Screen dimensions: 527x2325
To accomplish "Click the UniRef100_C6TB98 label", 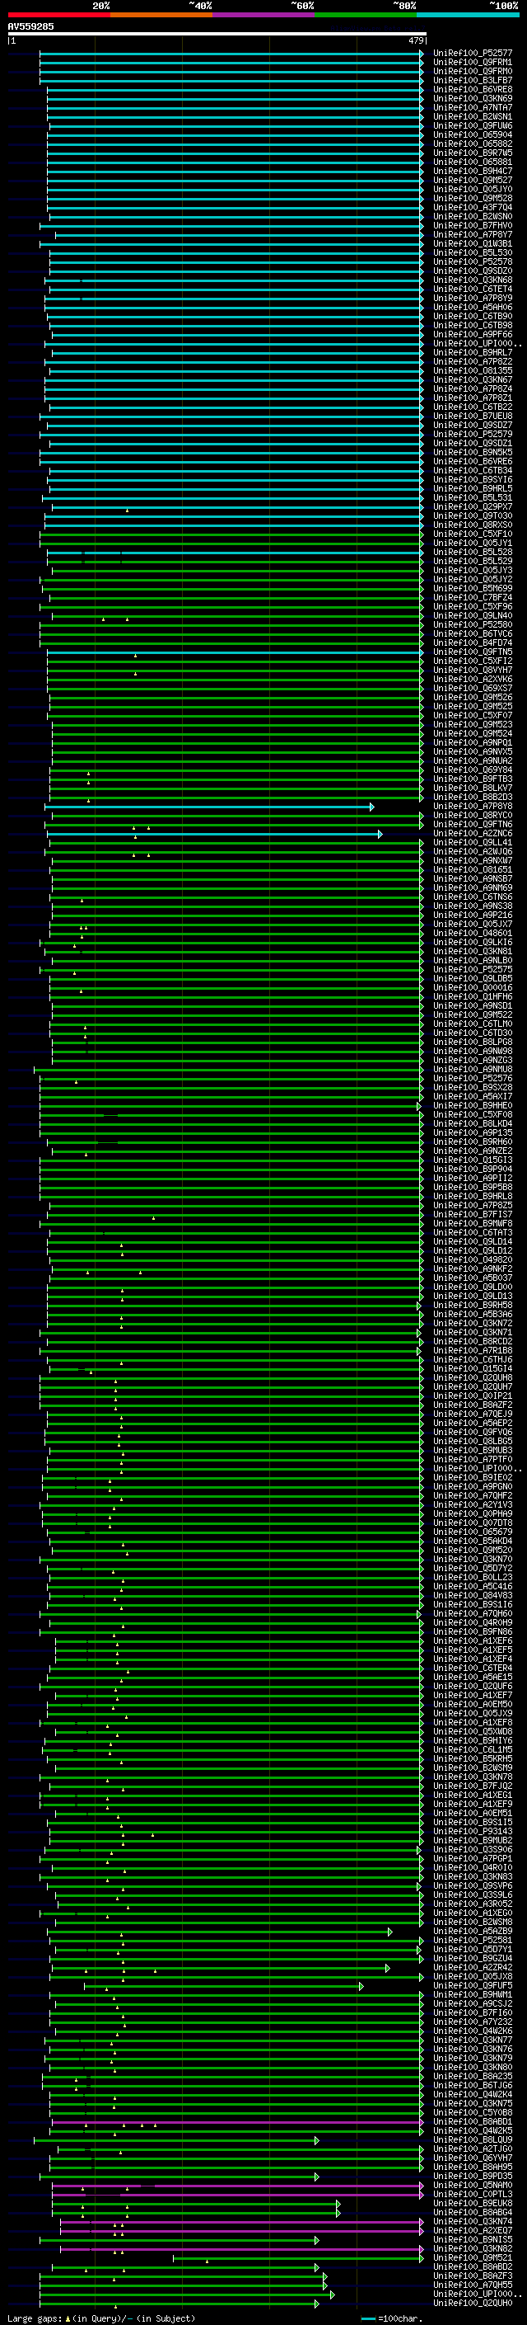I will [x=473, y=325].
